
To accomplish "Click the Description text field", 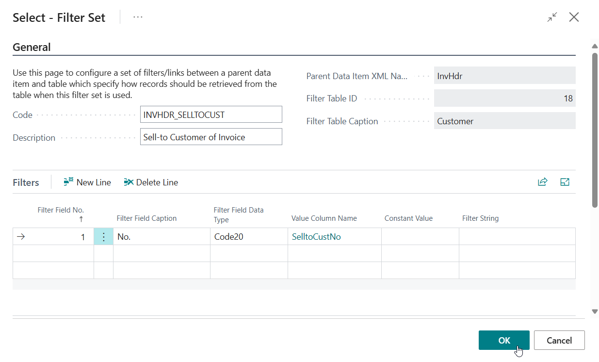I will pos(211,137).
